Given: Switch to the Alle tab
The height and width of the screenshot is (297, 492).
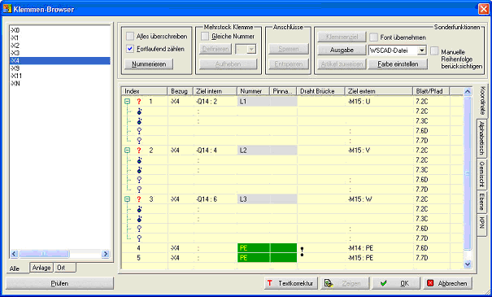Looking at the screenshot, I should pyautogui.click(x=18, y=269).
